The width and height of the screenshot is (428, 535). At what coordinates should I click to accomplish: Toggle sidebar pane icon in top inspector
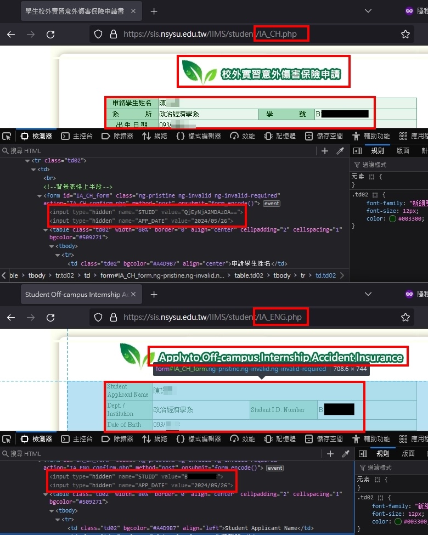point(357,151)
